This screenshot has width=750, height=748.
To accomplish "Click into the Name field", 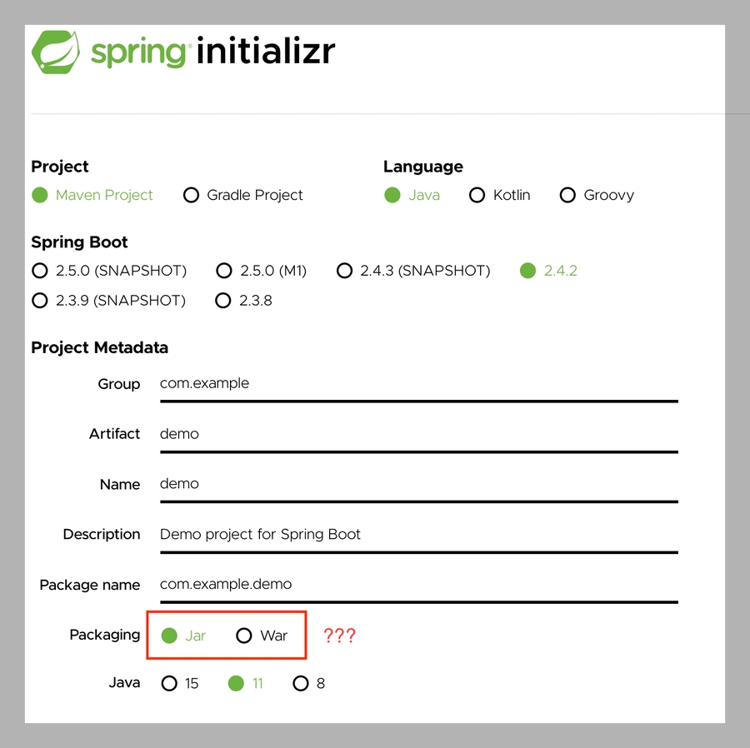I will [x=418, y=484].
